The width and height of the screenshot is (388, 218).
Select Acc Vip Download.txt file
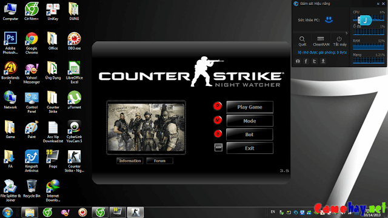coord(53,131)
